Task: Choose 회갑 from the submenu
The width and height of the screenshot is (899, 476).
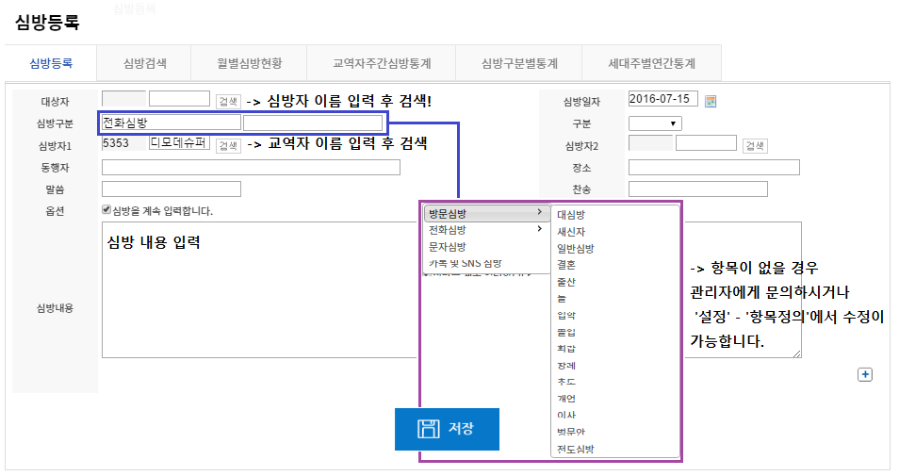Action: (x=566, y=349)
